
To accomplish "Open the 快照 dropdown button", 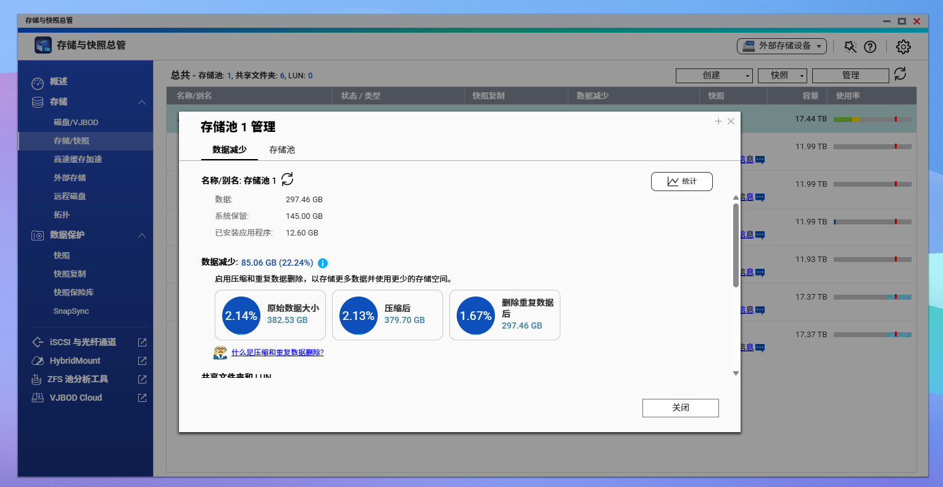I will (782, 75).
